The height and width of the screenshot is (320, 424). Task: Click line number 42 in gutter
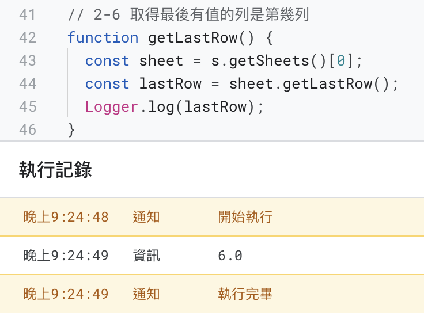[27, 37]
